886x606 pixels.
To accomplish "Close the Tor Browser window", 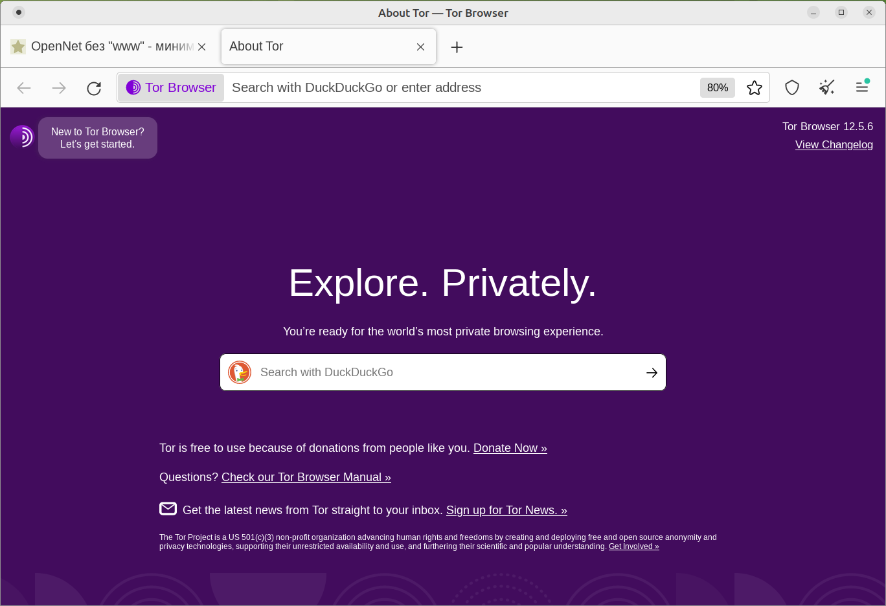I will pyautogui.click(x=869, y=12).
